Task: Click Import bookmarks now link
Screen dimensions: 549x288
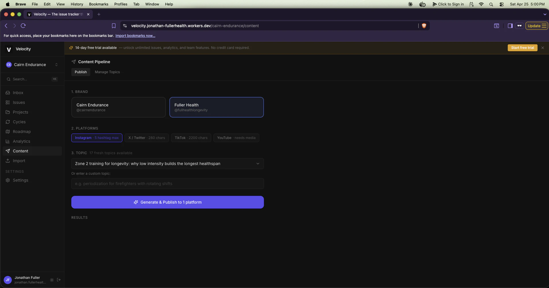Action: tap(135, 36)
